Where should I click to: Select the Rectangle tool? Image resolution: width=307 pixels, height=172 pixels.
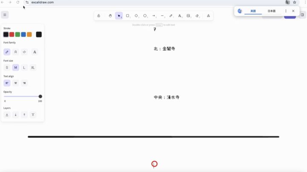tap(127, 16)
